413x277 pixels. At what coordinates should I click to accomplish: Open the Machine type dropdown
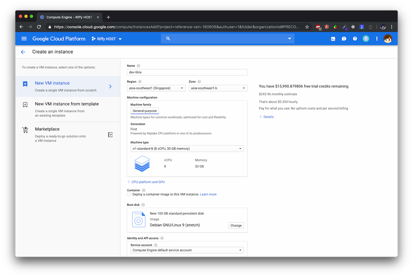pos(187,149)
